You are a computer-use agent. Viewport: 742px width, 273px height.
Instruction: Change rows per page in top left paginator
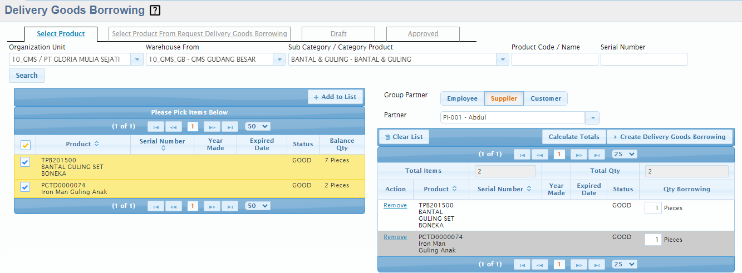click(x=257, y=126)
